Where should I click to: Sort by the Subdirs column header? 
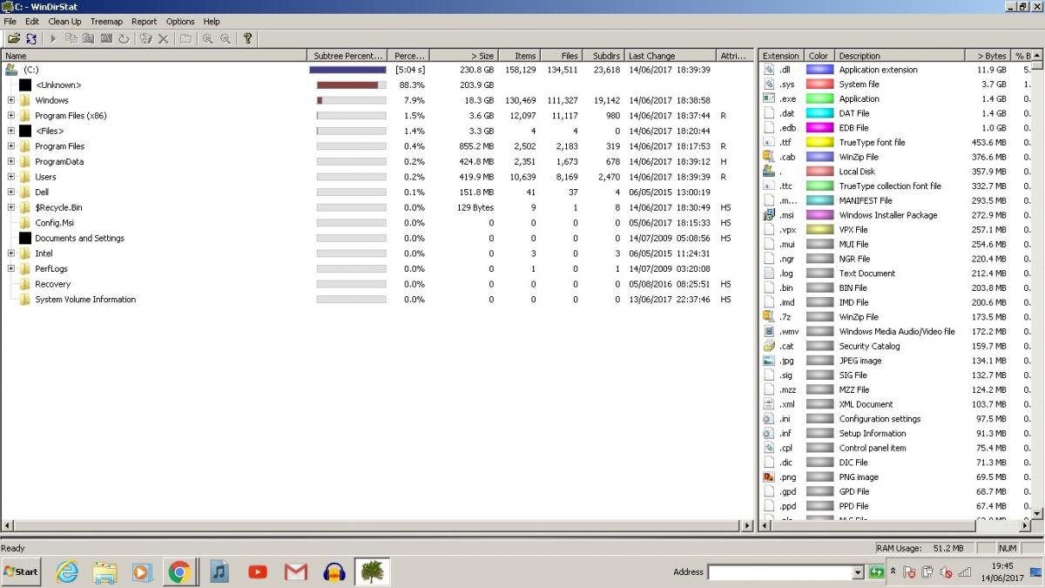(603, 56)
